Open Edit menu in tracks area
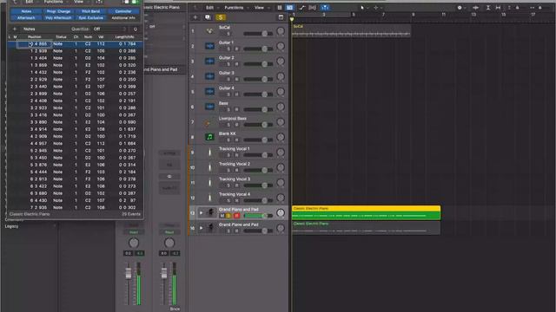 [x=211, y=8]
